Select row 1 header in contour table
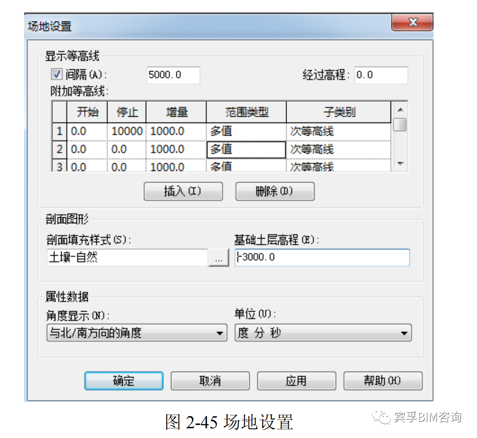The width and height of the screenshot is (477, 438). [60, 131]
